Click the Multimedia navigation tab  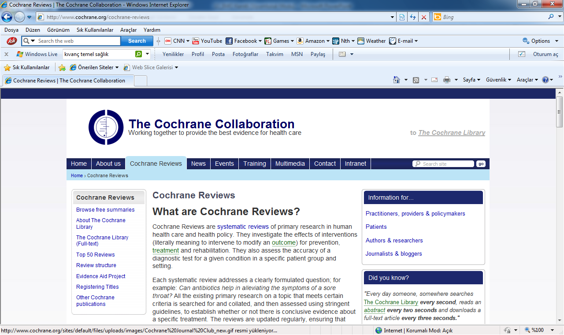pos(290,164)
